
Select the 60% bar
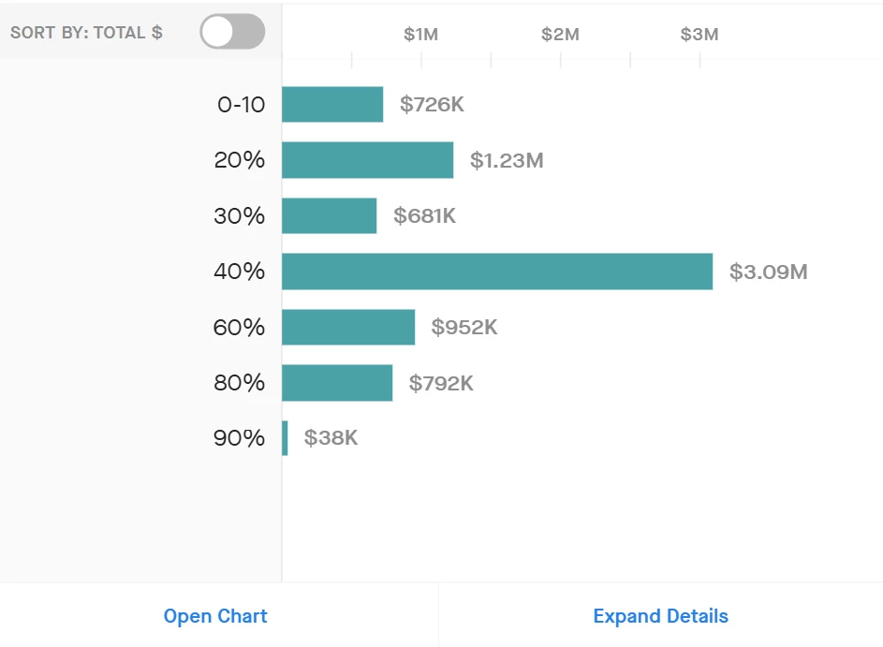pos(348,327)
